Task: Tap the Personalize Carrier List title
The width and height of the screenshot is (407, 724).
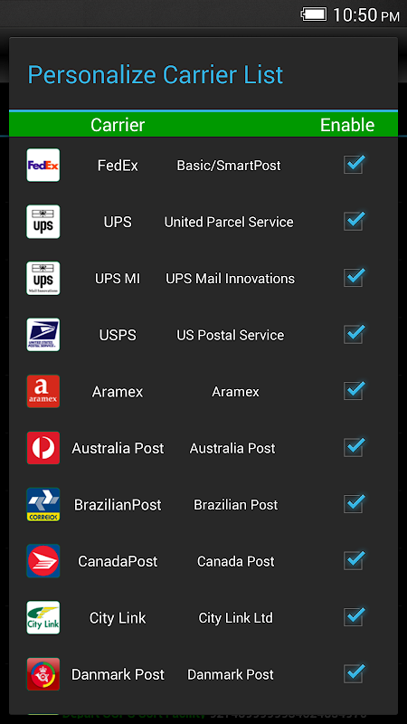Action: (x=156, y=75)
